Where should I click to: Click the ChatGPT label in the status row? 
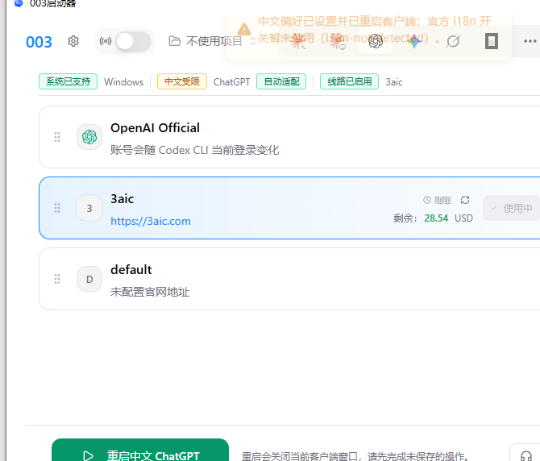click(x=232, y=82)
